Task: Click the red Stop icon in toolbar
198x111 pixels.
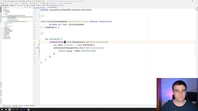Action: 45,3
